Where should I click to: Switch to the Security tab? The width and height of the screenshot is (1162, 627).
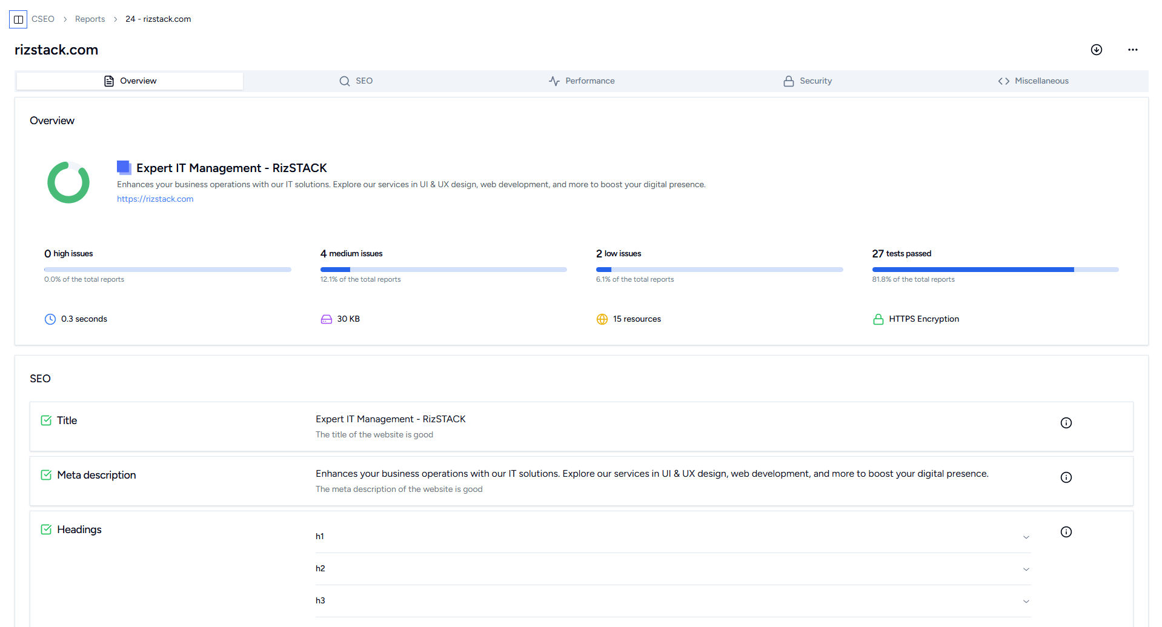[x=808, y=81]
